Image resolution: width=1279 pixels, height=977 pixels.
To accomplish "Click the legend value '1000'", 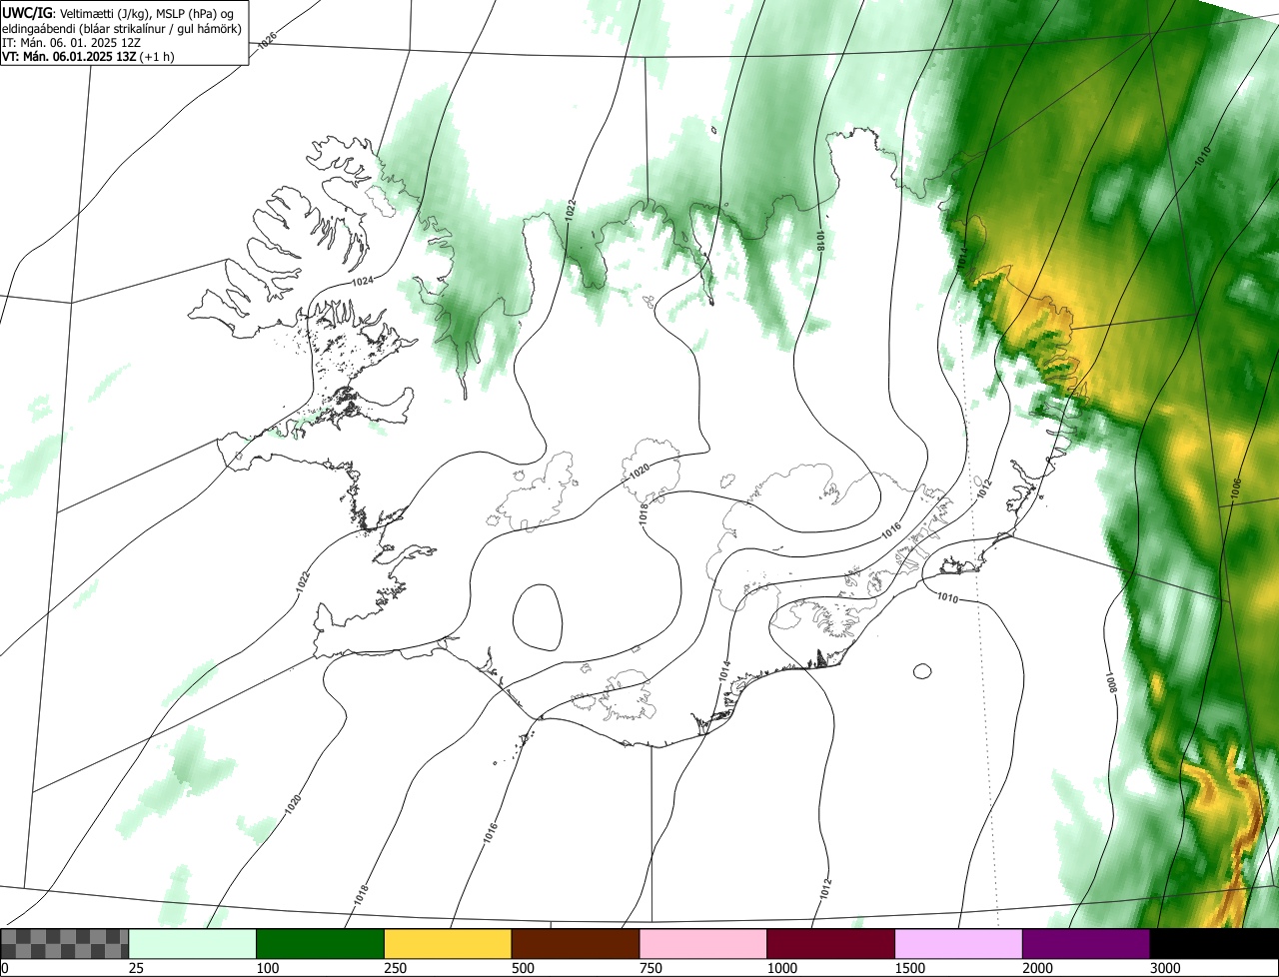I will click(x=780, y=968).
